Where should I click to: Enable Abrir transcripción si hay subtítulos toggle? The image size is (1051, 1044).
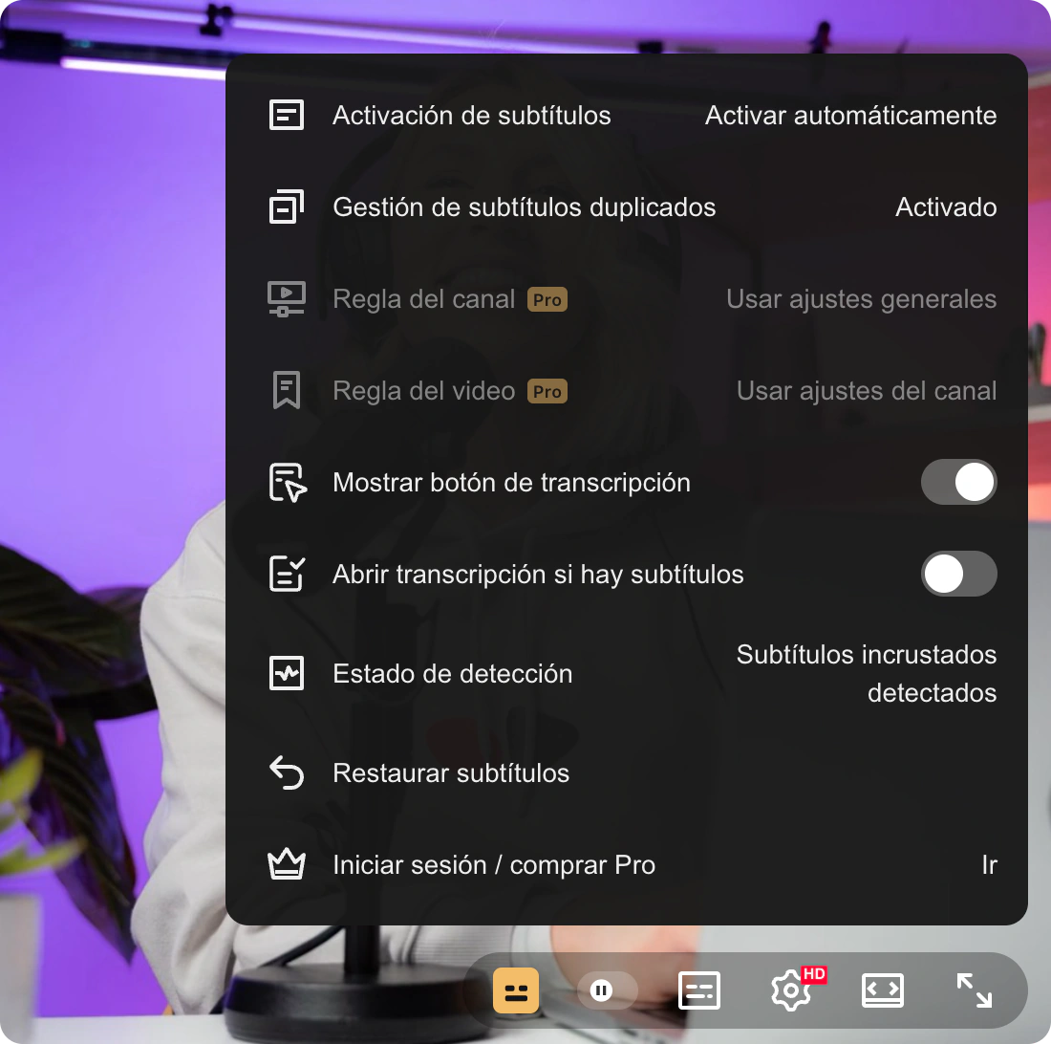pos(958,574)
